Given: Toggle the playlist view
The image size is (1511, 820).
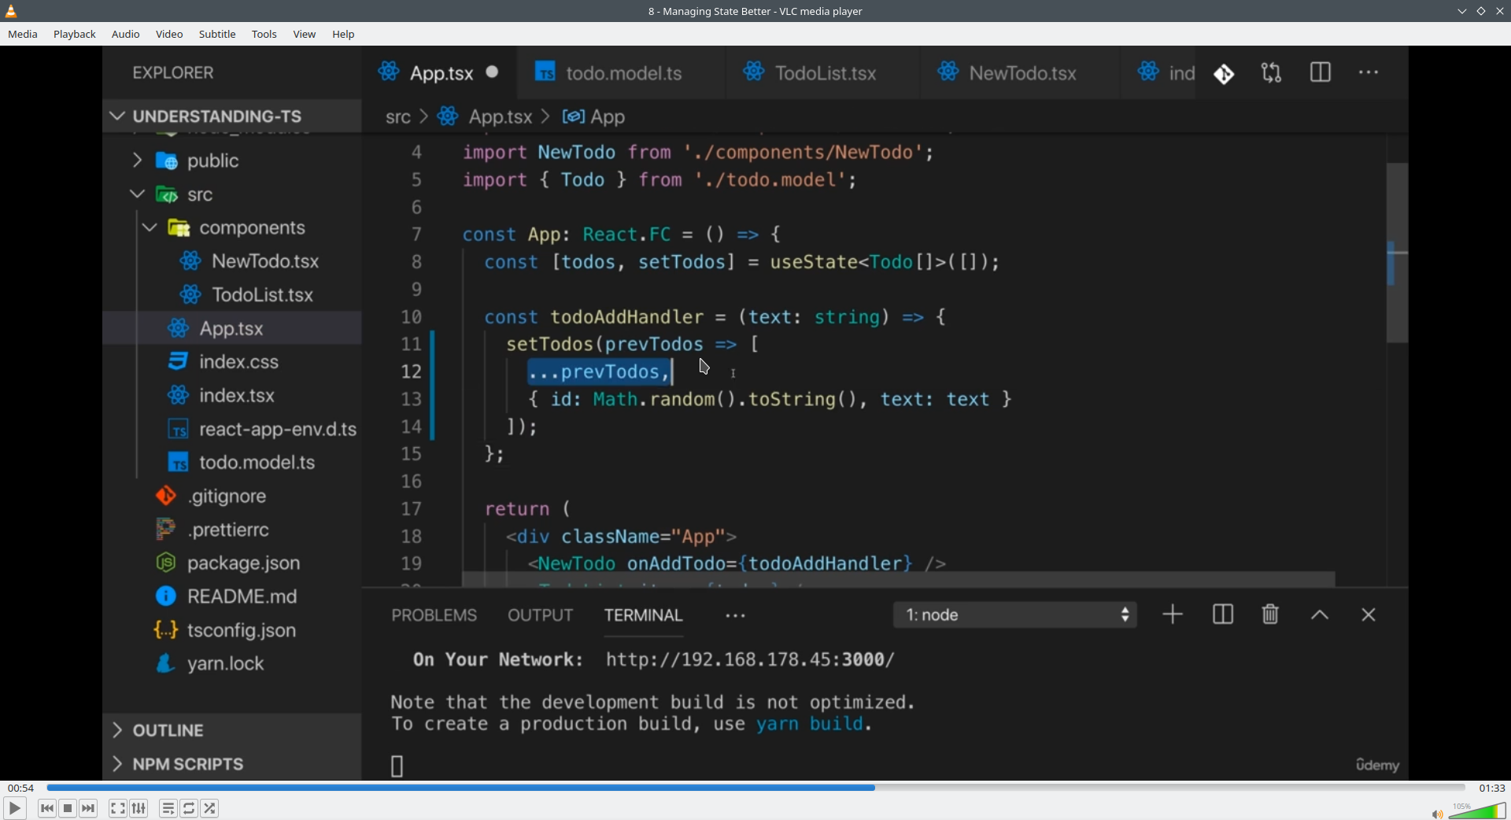Looking at the screenshot, I should [x=168, y=808].
